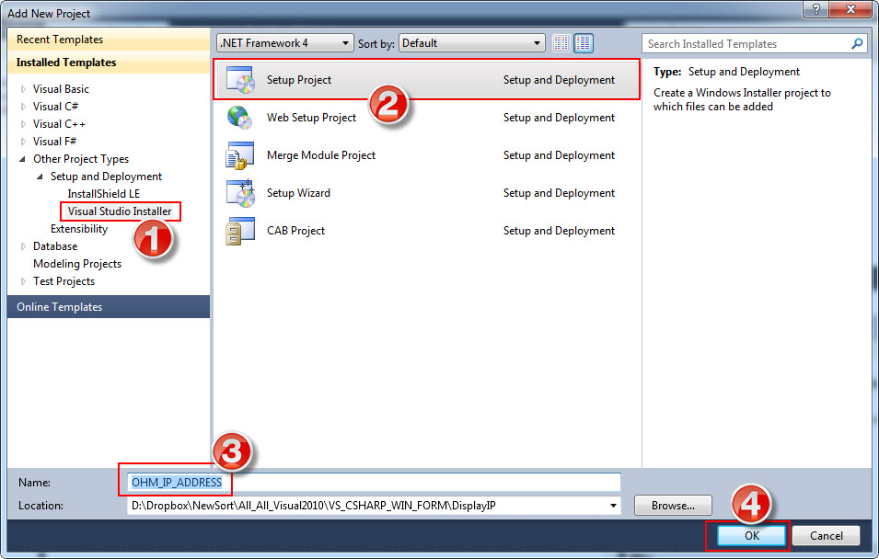Click the Search Installed Templates box
This screenshot has width=879, height=559.
coord(755,44)
